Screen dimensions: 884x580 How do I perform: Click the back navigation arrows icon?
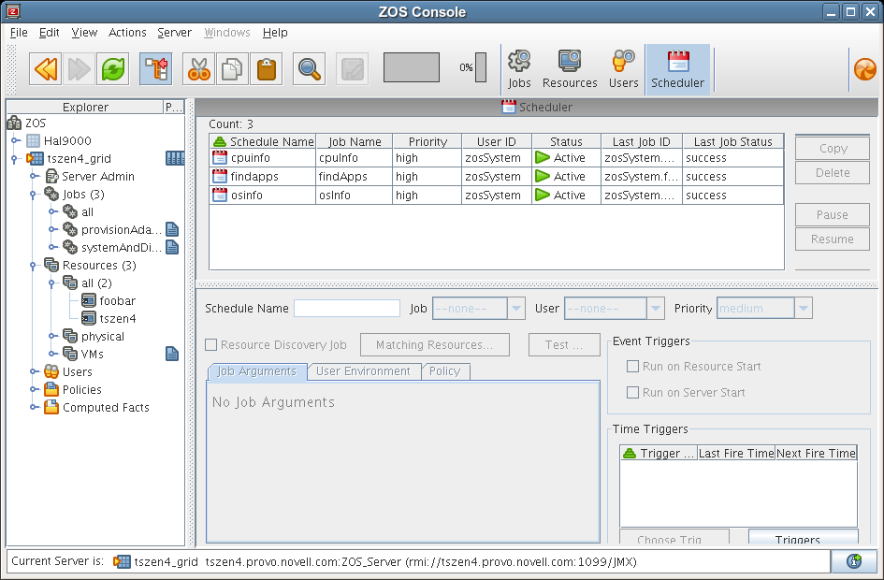(x=46, y=68)
